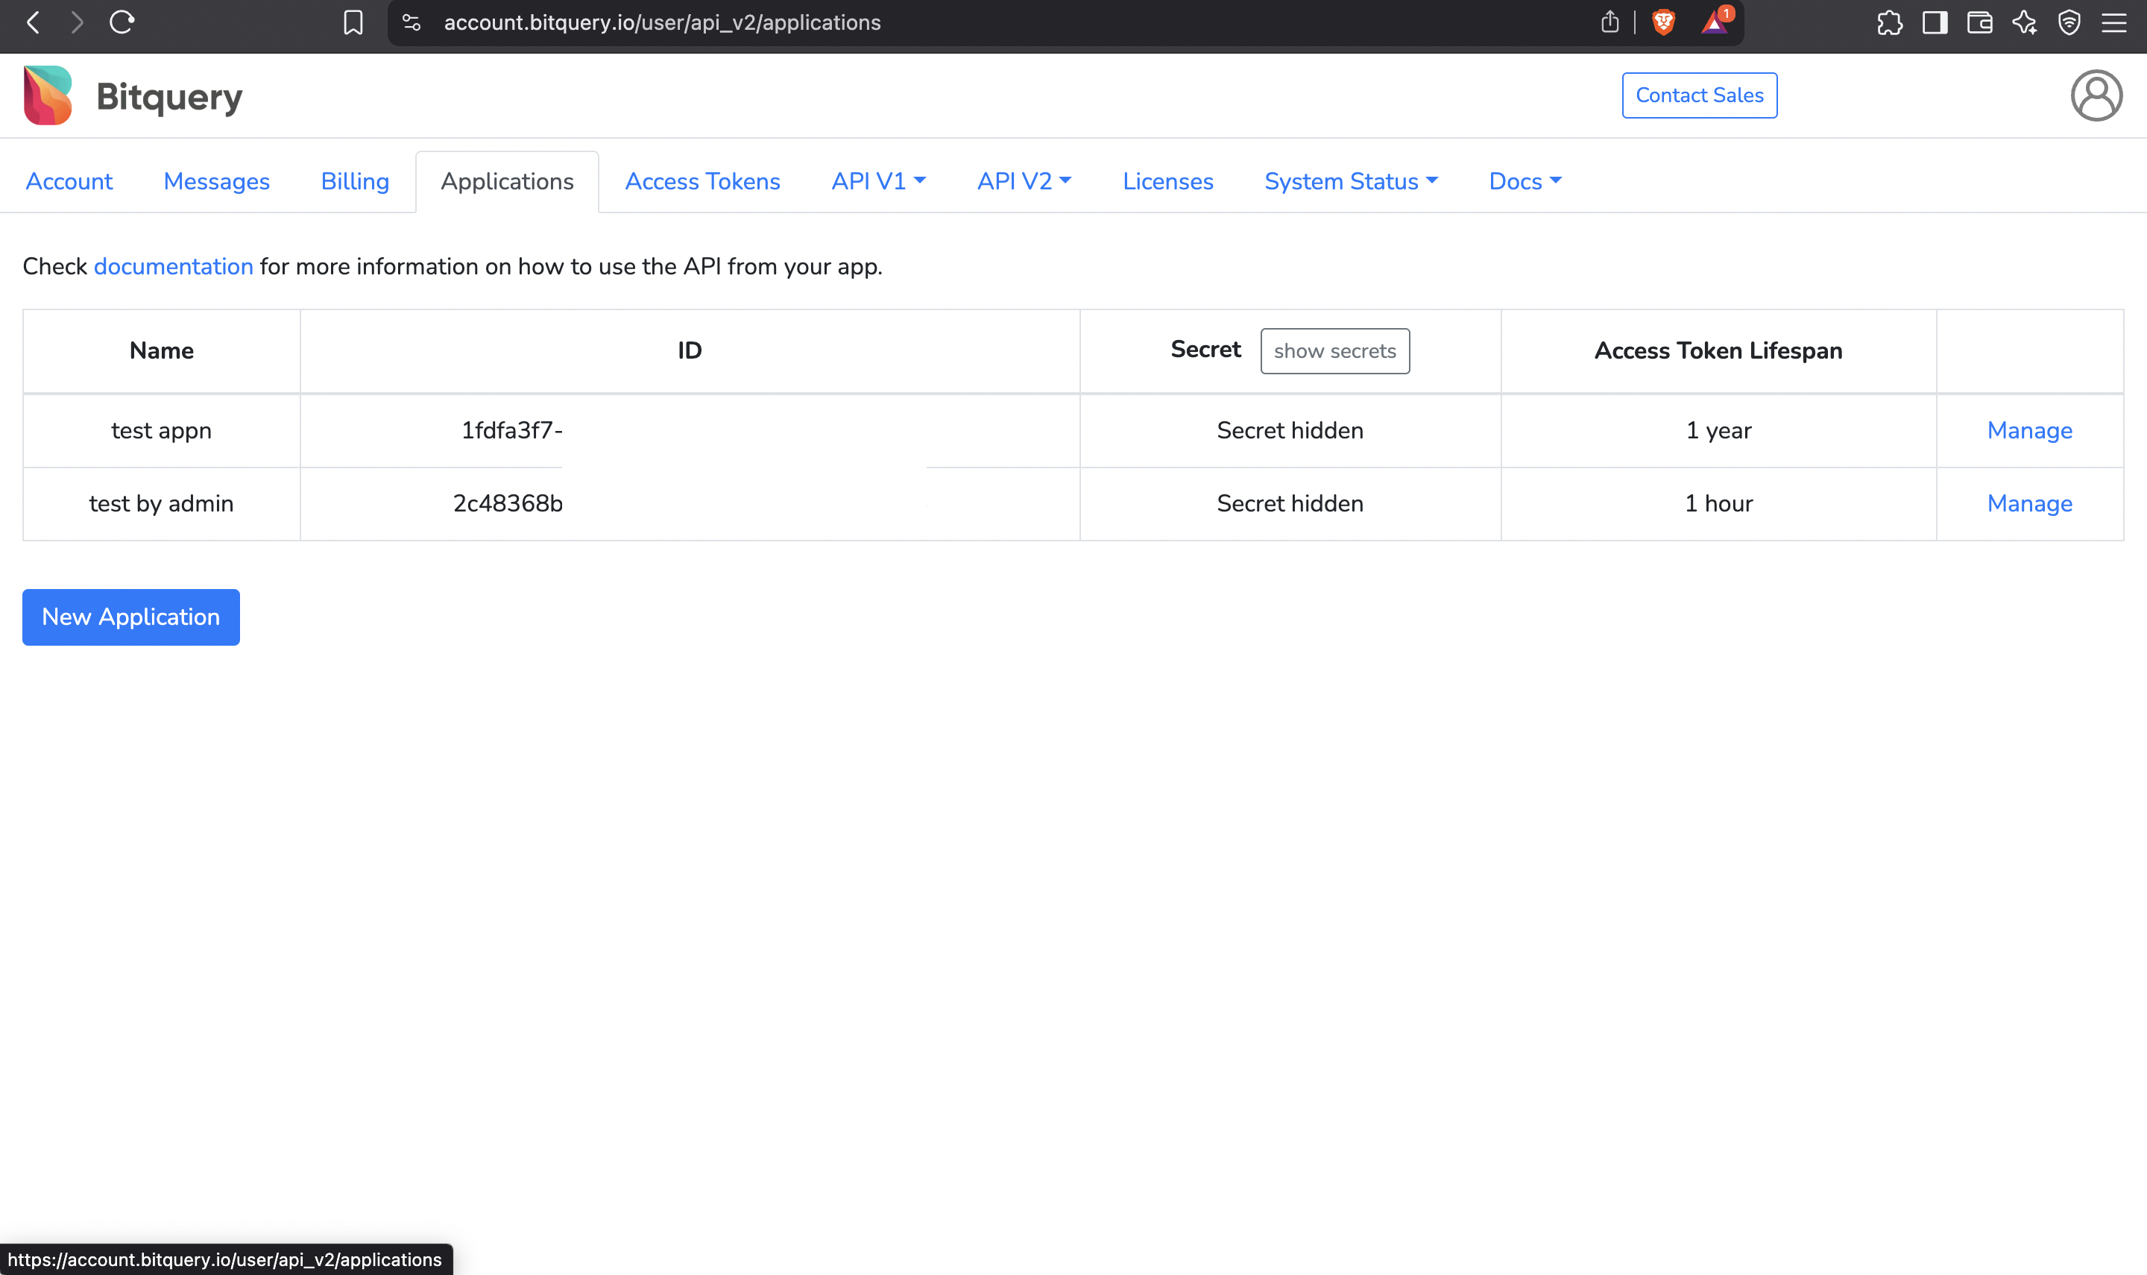Click the address bar URL
2147x1275 pixels.
point(662,22)
